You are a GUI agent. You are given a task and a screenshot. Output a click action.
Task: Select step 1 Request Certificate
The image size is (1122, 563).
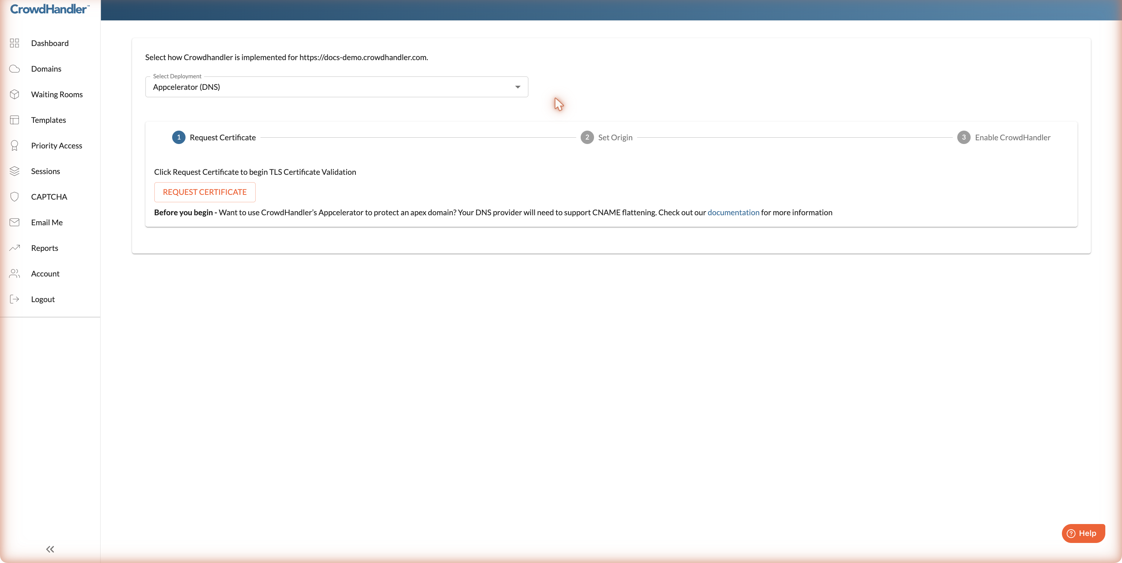tap(214, 137)
